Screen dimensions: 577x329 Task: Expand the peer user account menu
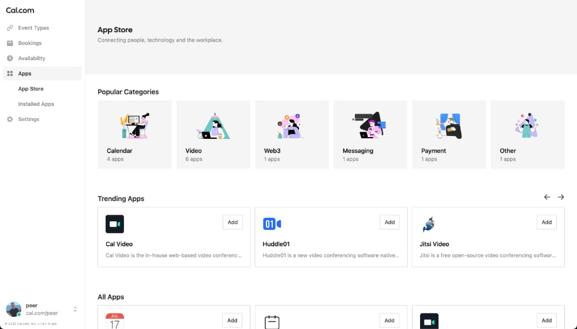(x=75, y=309)
